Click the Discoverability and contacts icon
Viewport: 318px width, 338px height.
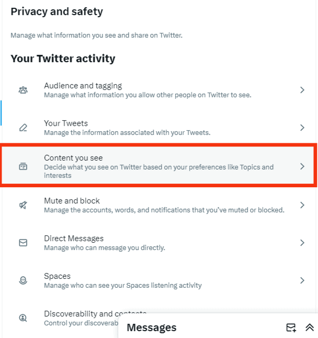[x=23, y=318]
